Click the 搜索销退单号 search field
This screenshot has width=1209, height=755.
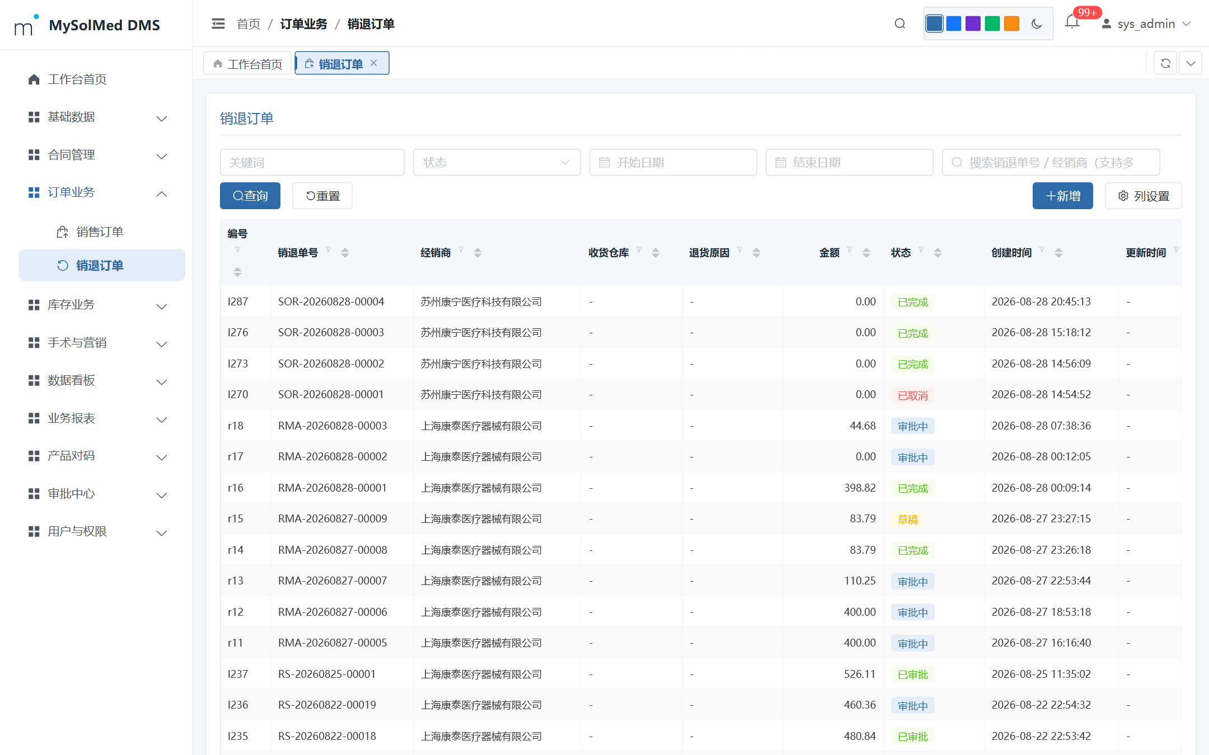pos(1051,162)
